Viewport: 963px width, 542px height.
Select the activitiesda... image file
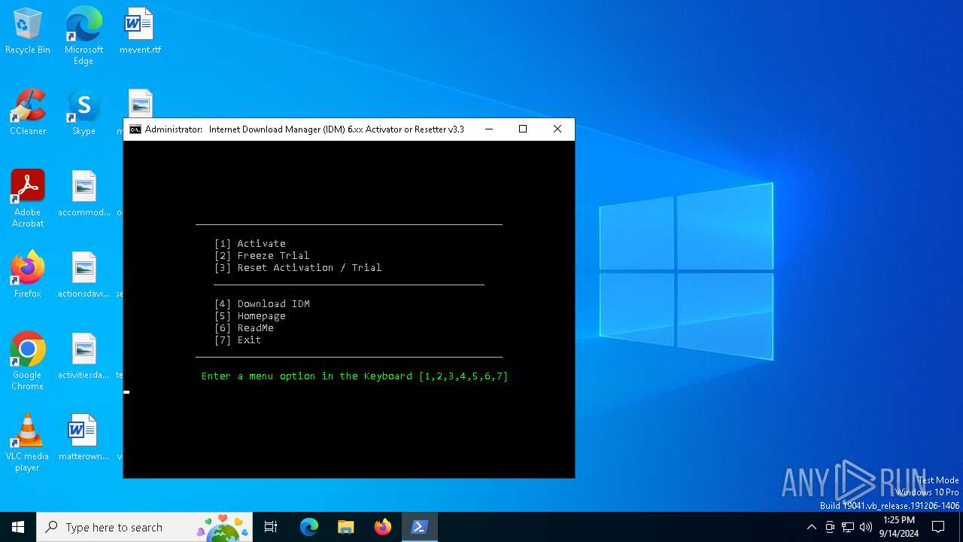[x=84, y=357]
